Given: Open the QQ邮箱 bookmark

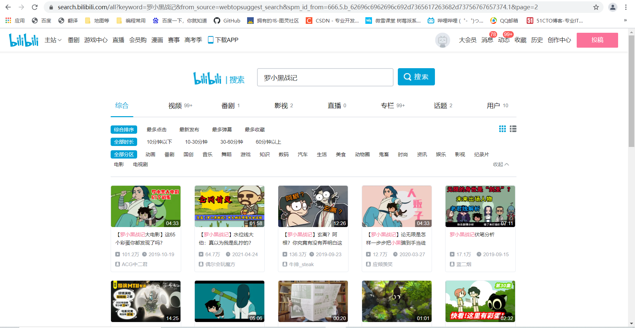Looking at the screenshot, I should coord(504,21).
